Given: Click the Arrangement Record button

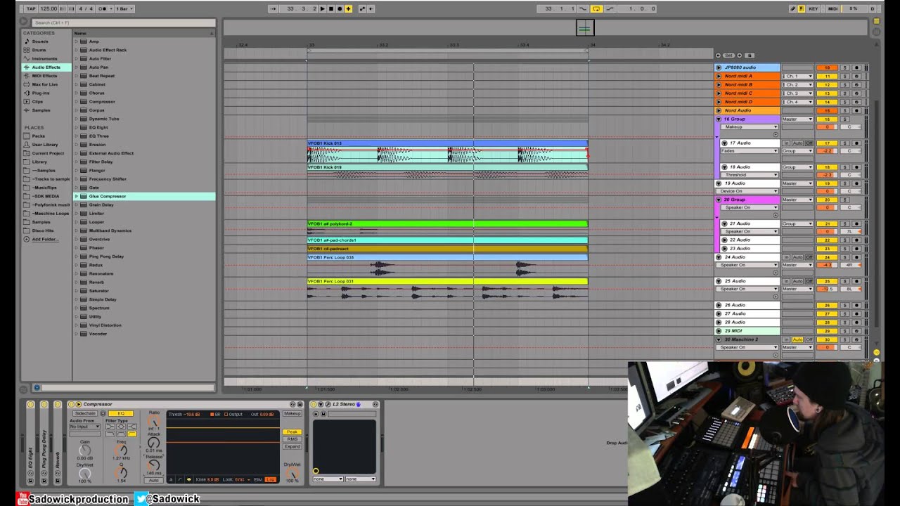Looking at the screenshot, I should coord(339,8).
